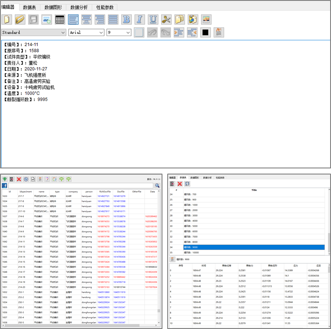Toggle italic text formatting
Screen dimensions: 331x329
[x=139, y=20]
